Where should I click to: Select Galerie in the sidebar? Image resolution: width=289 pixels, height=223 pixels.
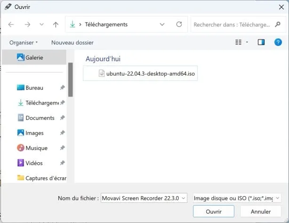[x=34, y=57]
